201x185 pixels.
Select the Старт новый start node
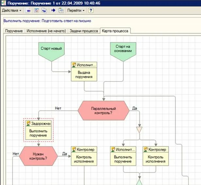click(51, 52)
